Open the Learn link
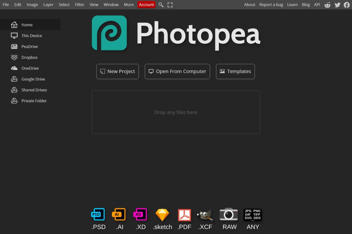Screen dimensions: 352x234 click(292, 4)
